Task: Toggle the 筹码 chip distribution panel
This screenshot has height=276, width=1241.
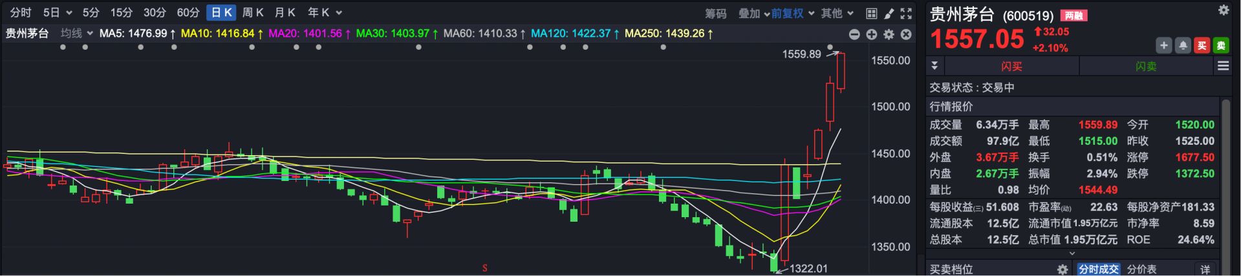Action: pos(715,14)
